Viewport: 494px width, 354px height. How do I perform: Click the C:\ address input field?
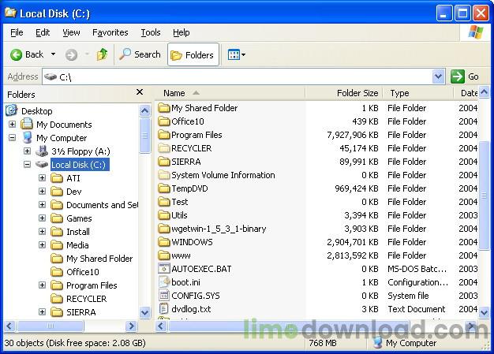point(237,76)
